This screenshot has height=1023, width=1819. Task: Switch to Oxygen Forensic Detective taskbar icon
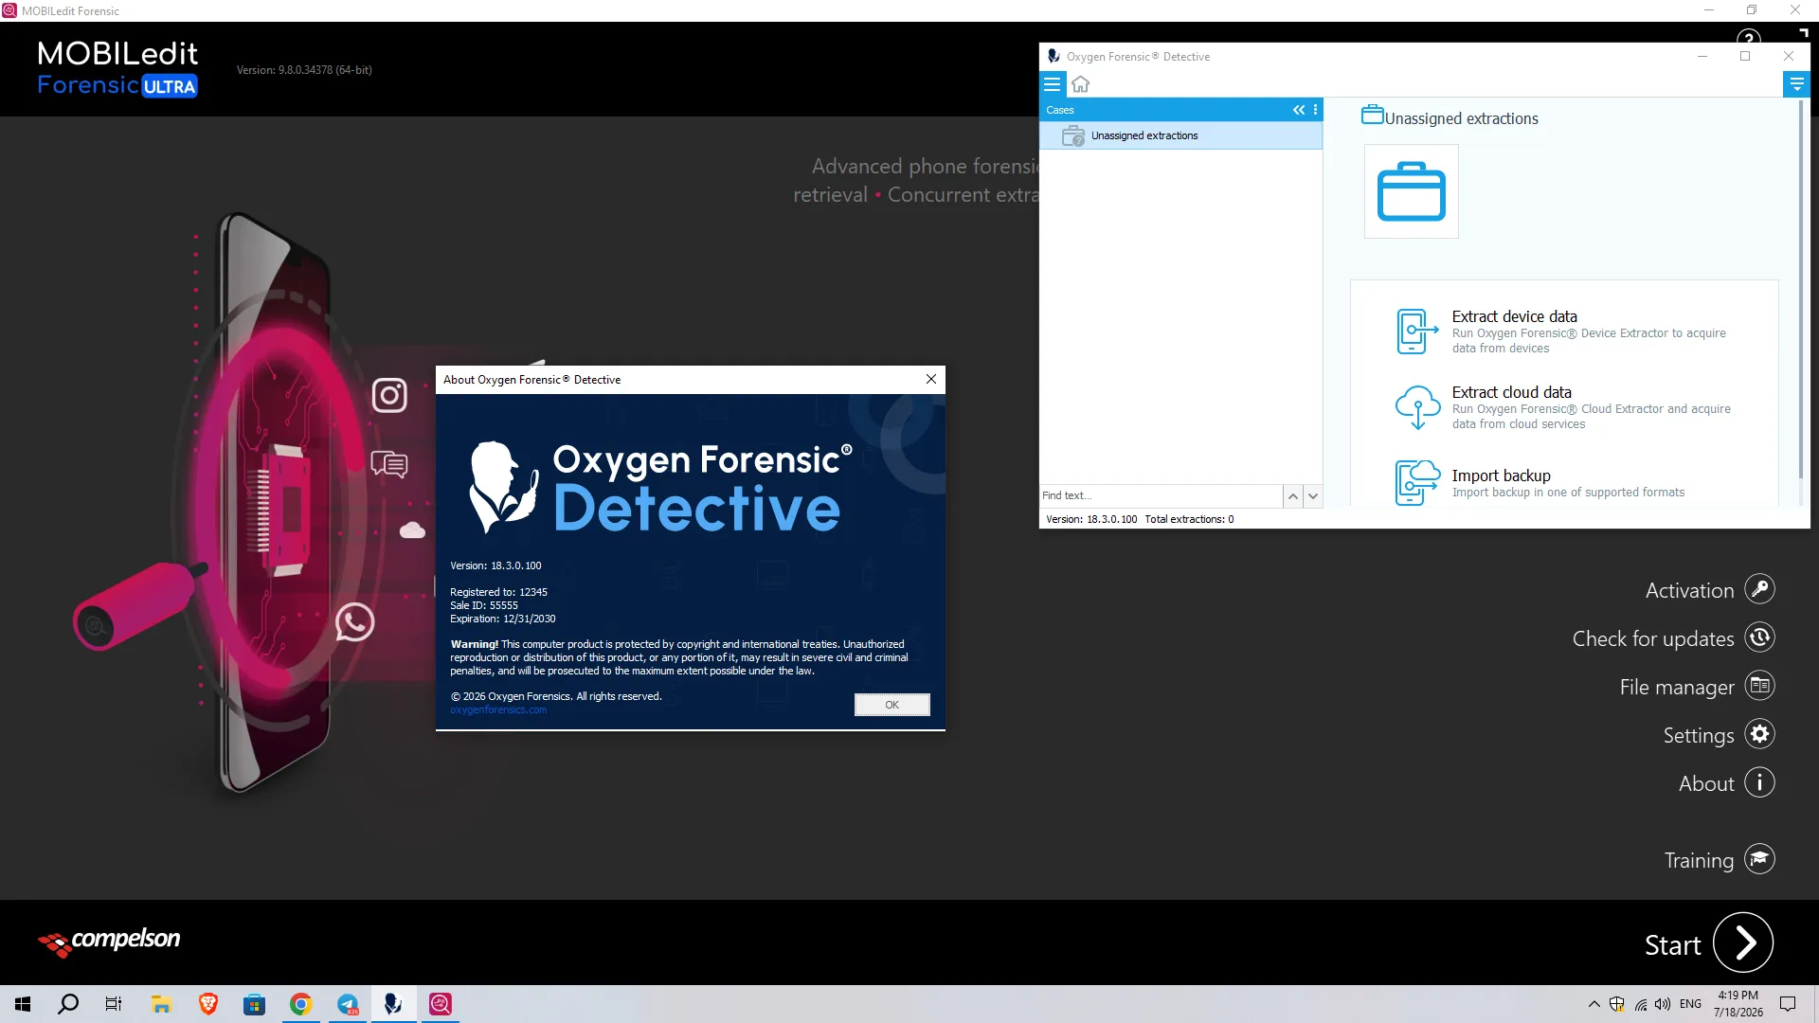coord(393,1004)
